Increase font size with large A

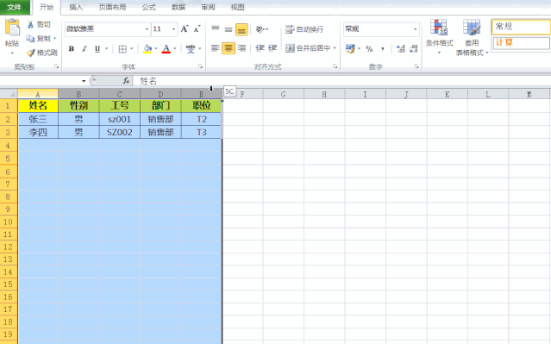(x=185, y=28)
